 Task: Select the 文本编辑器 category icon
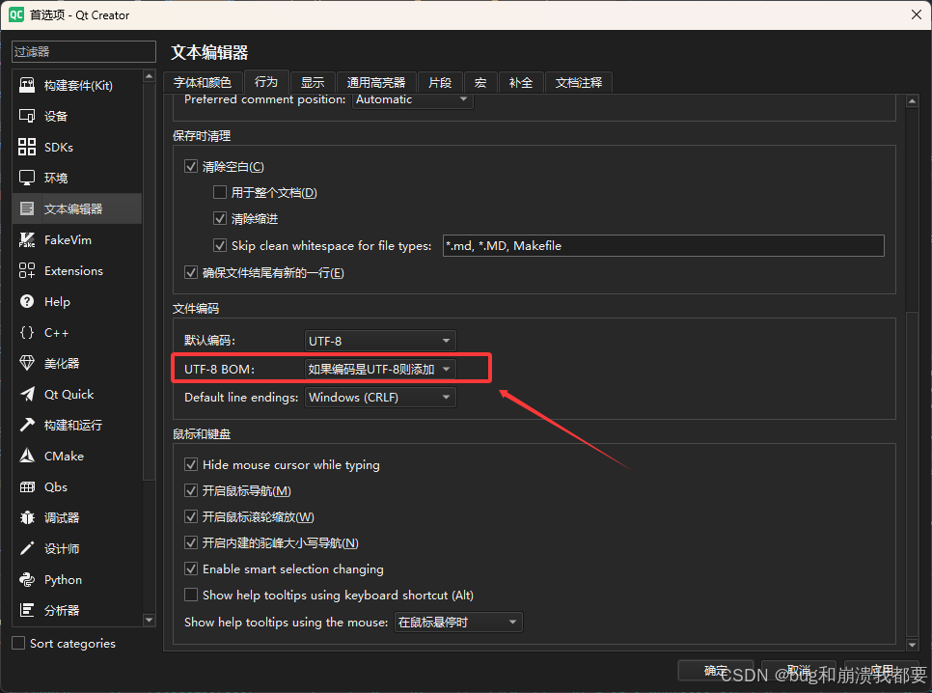tap(27, 208)
